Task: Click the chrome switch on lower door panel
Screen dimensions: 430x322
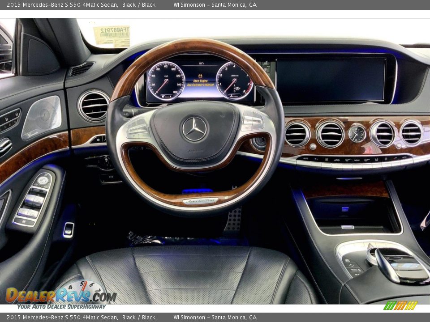Action: click(x=69, y=230)
